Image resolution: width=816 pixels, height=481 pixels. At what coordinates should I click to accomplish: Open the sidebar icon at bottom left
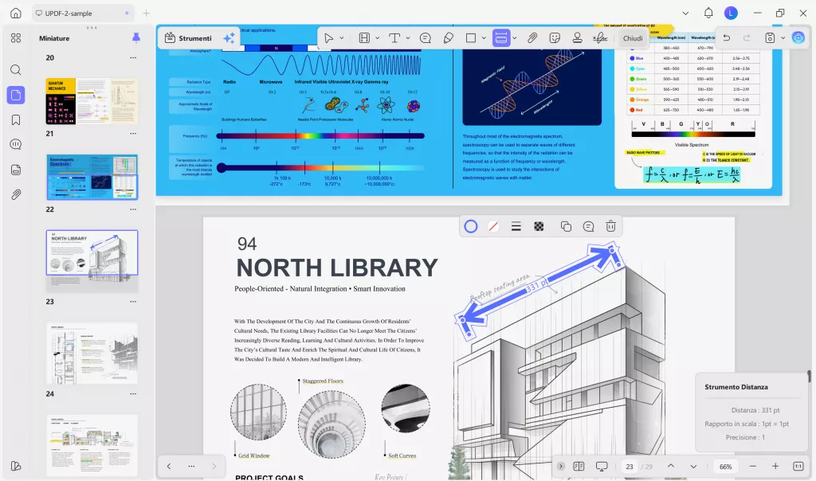click(x=16, y=466)
